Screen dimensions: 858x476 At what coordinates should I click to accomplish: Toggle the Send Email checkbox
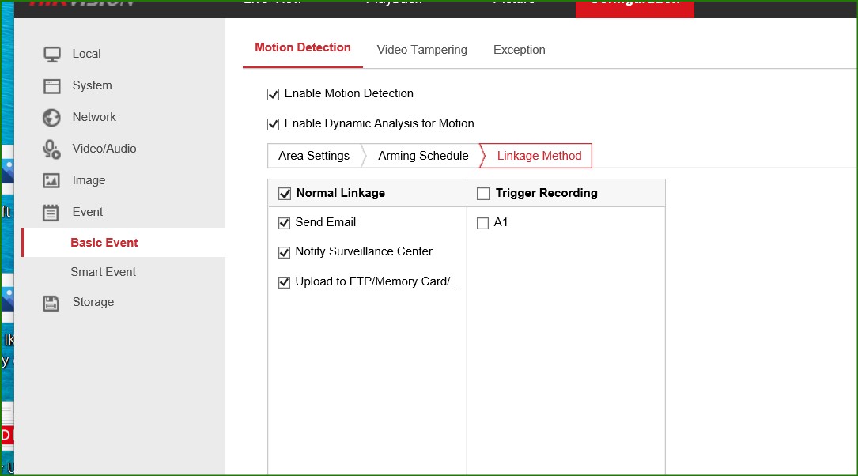tap(285, 223)
